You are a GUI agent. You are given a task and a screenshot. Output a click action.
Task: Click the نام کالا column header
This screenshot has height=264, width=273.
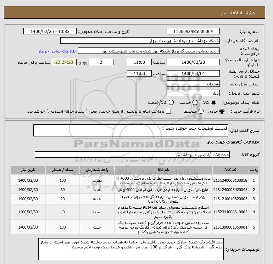coord(163,170)
